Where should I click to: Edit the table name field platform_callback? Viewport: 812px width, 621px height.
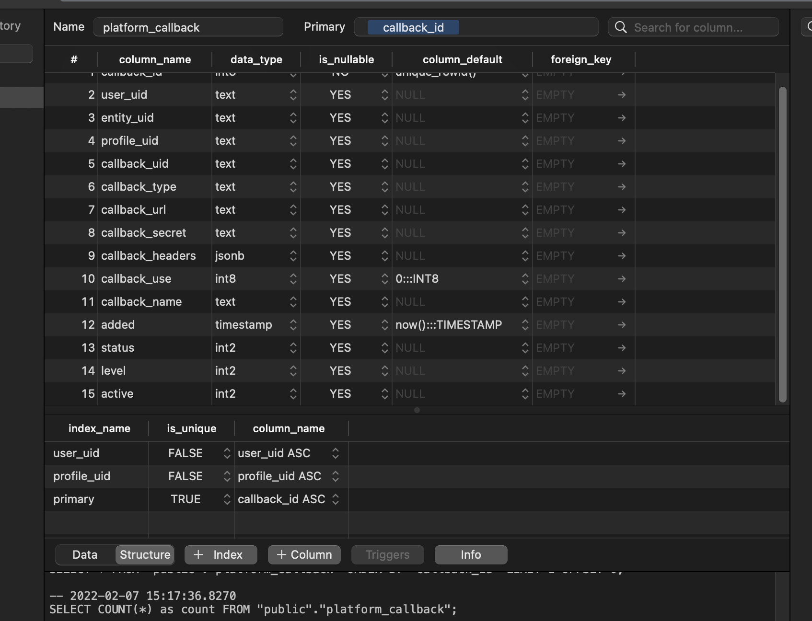[x=187, y=27]
